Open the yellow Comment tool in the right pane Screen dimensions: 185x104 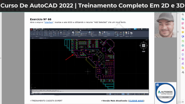coord(183,32)
